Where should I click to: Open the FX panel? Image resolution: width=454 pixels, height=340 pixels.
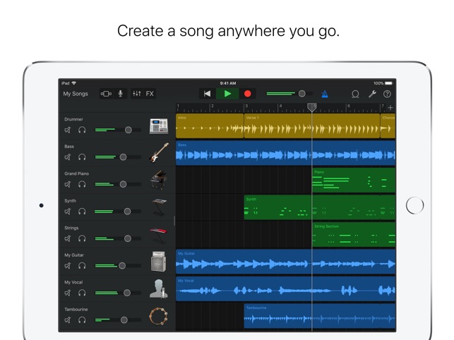click(x=150, y=93)
